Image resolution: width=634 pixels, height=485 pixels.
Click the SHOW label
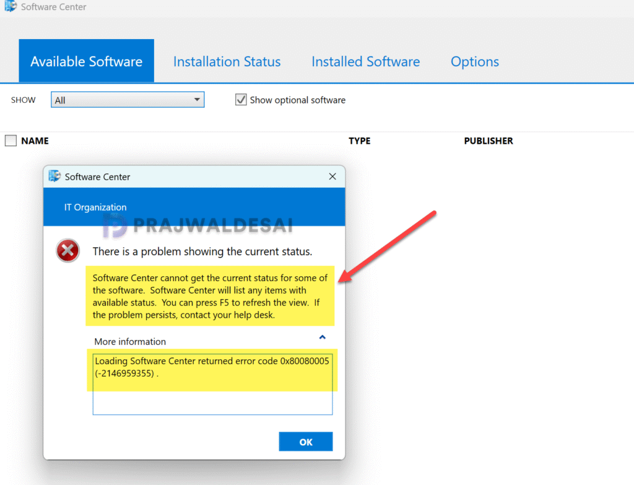pos(23,100)
